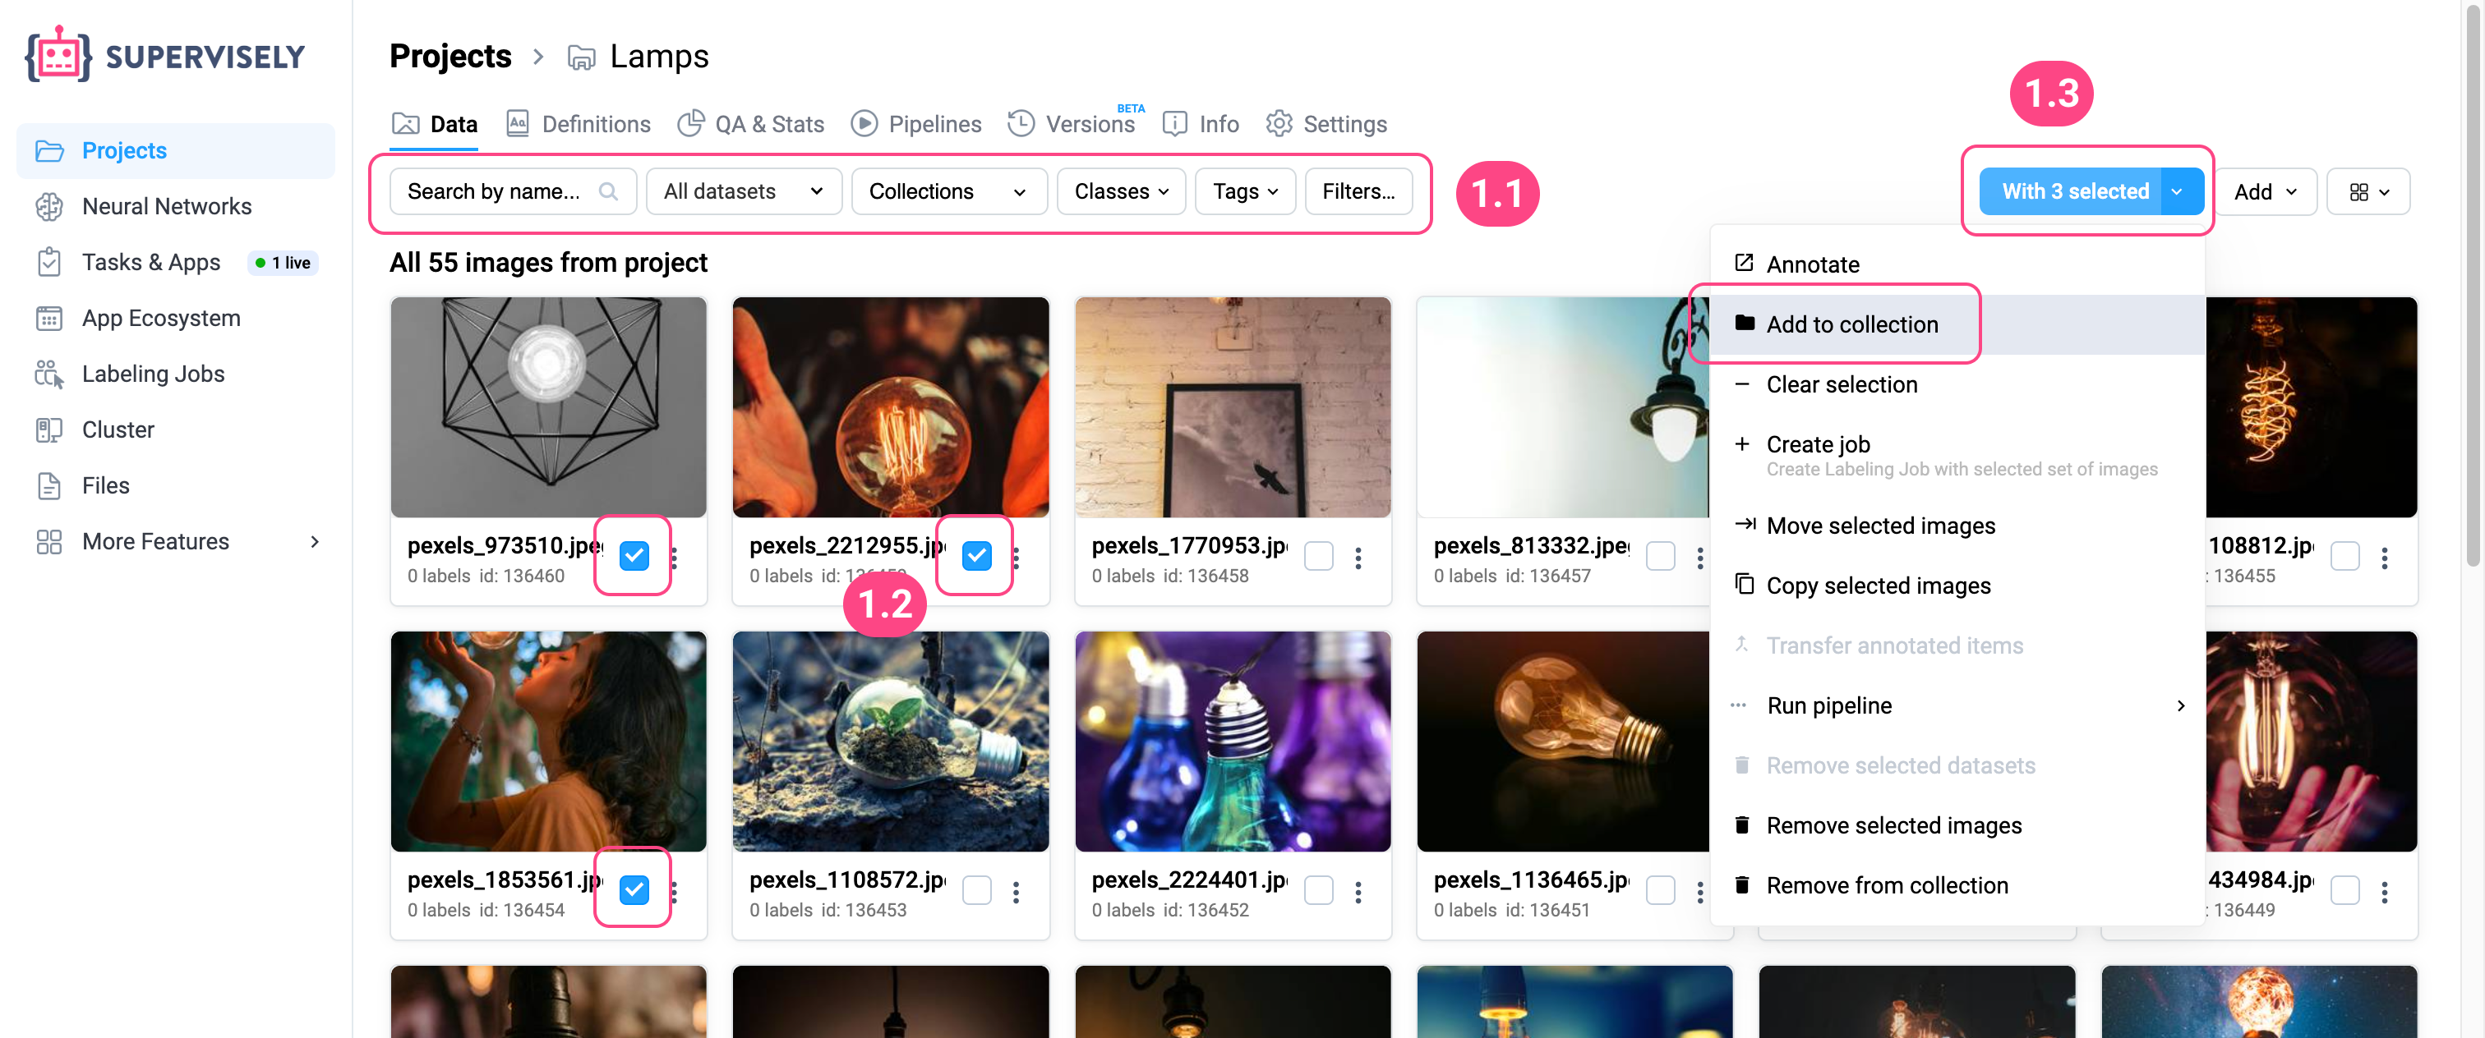Switch to the Definitions tab
The width and height of the screenshot is (2485, 1038).
[579, 124]
